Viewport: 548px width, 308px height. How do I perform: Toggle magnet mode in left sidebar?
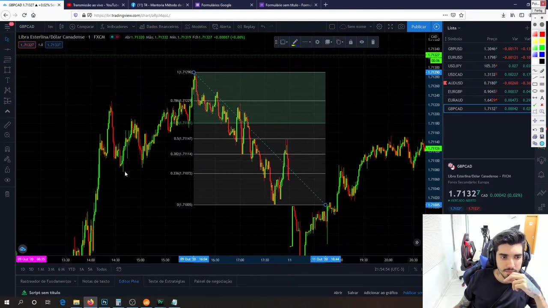click(7, 149)
